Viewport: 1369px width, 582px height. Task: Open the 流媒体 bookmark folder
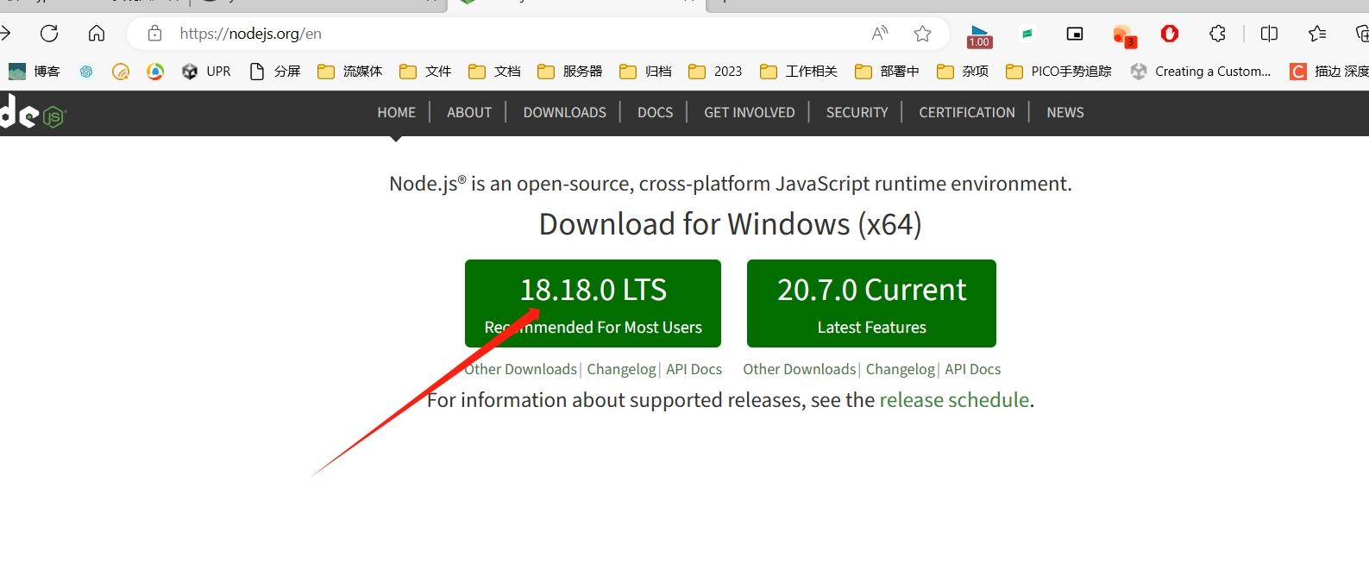349,72
